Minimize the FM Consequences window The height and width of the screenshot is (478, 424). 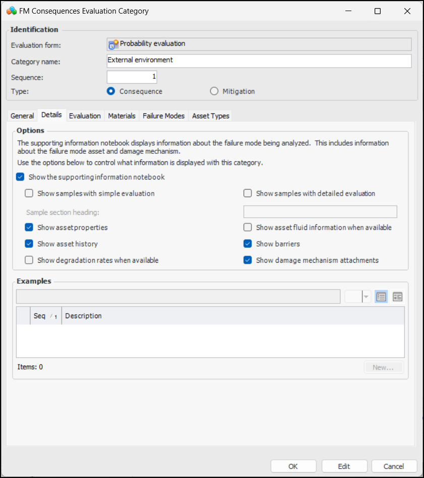point(347,11)
